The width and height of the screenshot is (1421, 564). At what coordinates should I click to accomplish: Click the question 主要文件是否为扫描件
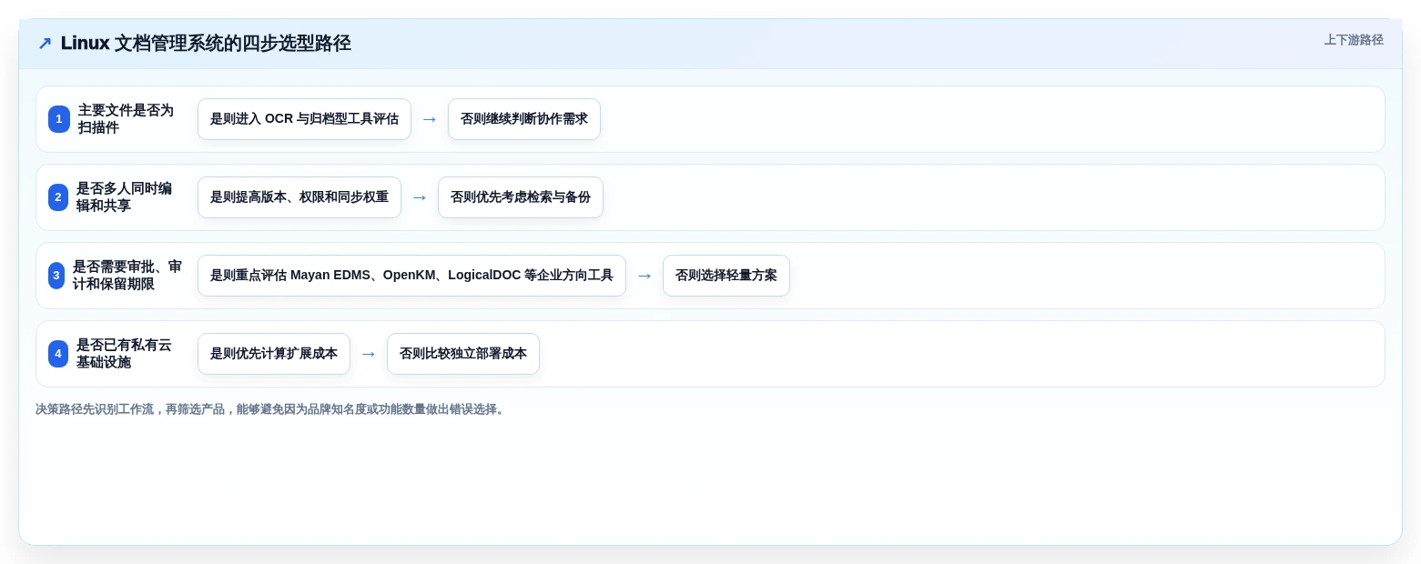tap(126, 119)
